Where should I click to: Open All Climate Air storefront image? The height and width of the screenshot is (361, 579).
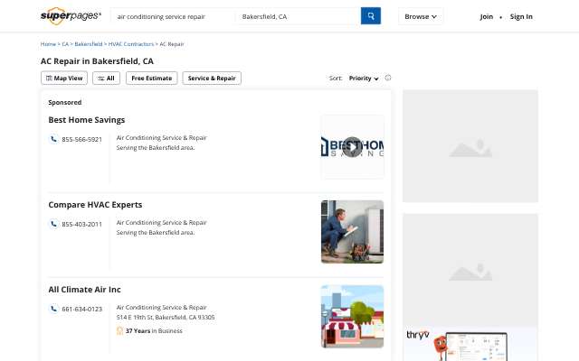(352, 317)
